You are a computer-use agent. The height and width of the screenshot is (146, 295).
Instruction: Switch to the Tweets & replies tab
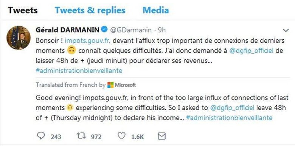[90, 10]
